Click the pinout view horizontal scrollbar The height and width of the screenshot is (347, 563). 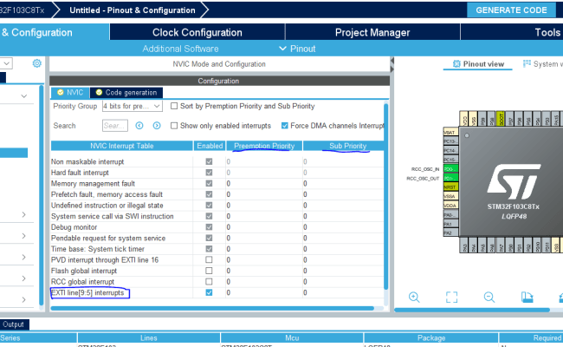pos(472,310)
